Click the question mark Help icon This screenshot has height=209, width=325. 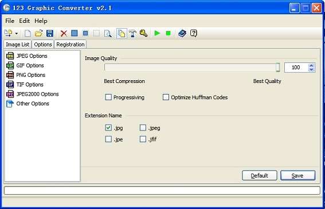[x=193, y=33]
